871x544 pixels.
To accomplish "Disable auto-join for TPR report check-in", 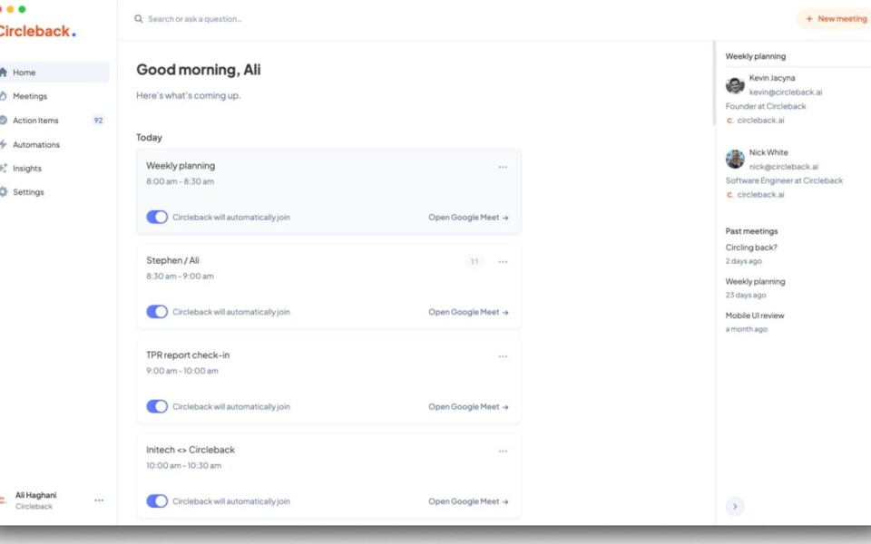I will click(157, 406).
